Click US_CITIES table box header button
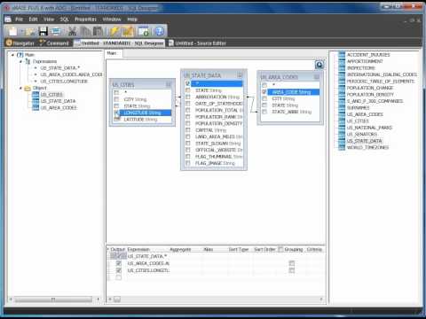 169,85
